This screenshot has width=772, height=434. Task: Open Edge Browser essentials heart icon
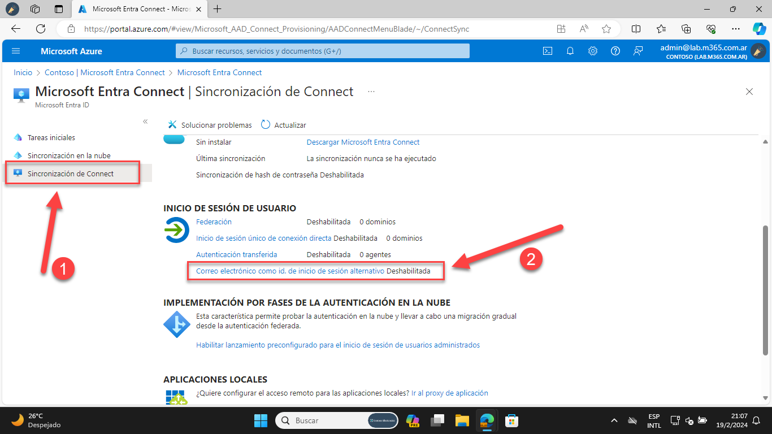click(x=711, y=29)
